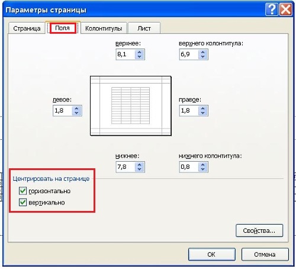Click the page margins preview thumbnail
This screenshot has width=296, height=269.
pyautogui.click(x=131, y=105)
